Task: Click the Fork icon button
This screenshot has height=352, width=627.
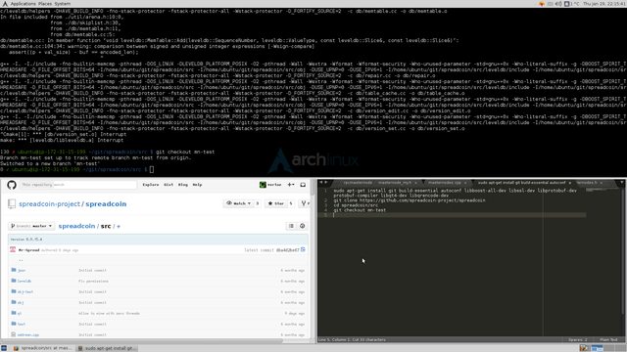Action: (305, 203)
